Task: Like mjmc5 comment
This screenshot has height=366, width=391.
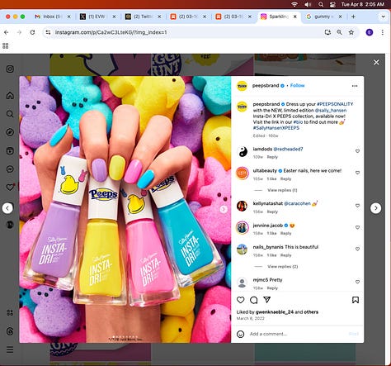Action: pyautogui.click(x=357, y=282)
